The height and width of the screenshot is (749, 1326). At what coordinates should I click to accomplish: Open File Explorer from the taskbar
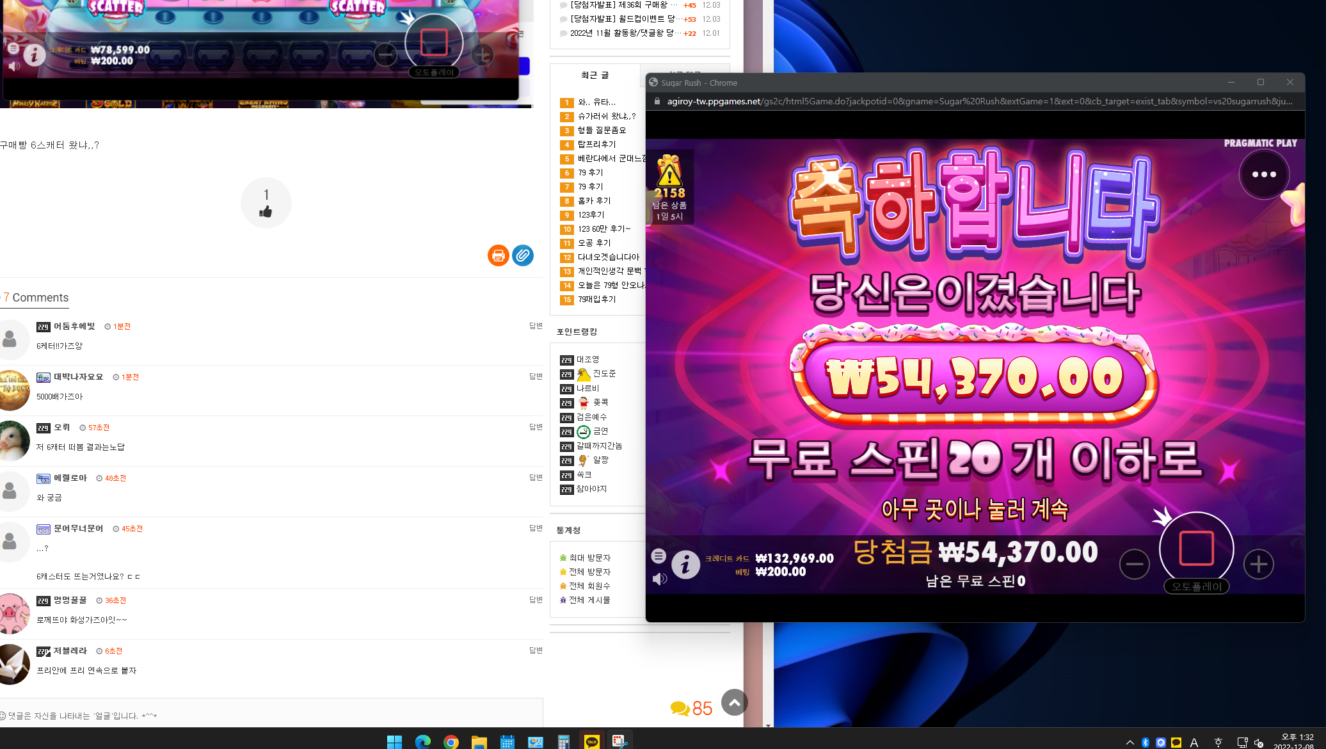tap(479, 741)
